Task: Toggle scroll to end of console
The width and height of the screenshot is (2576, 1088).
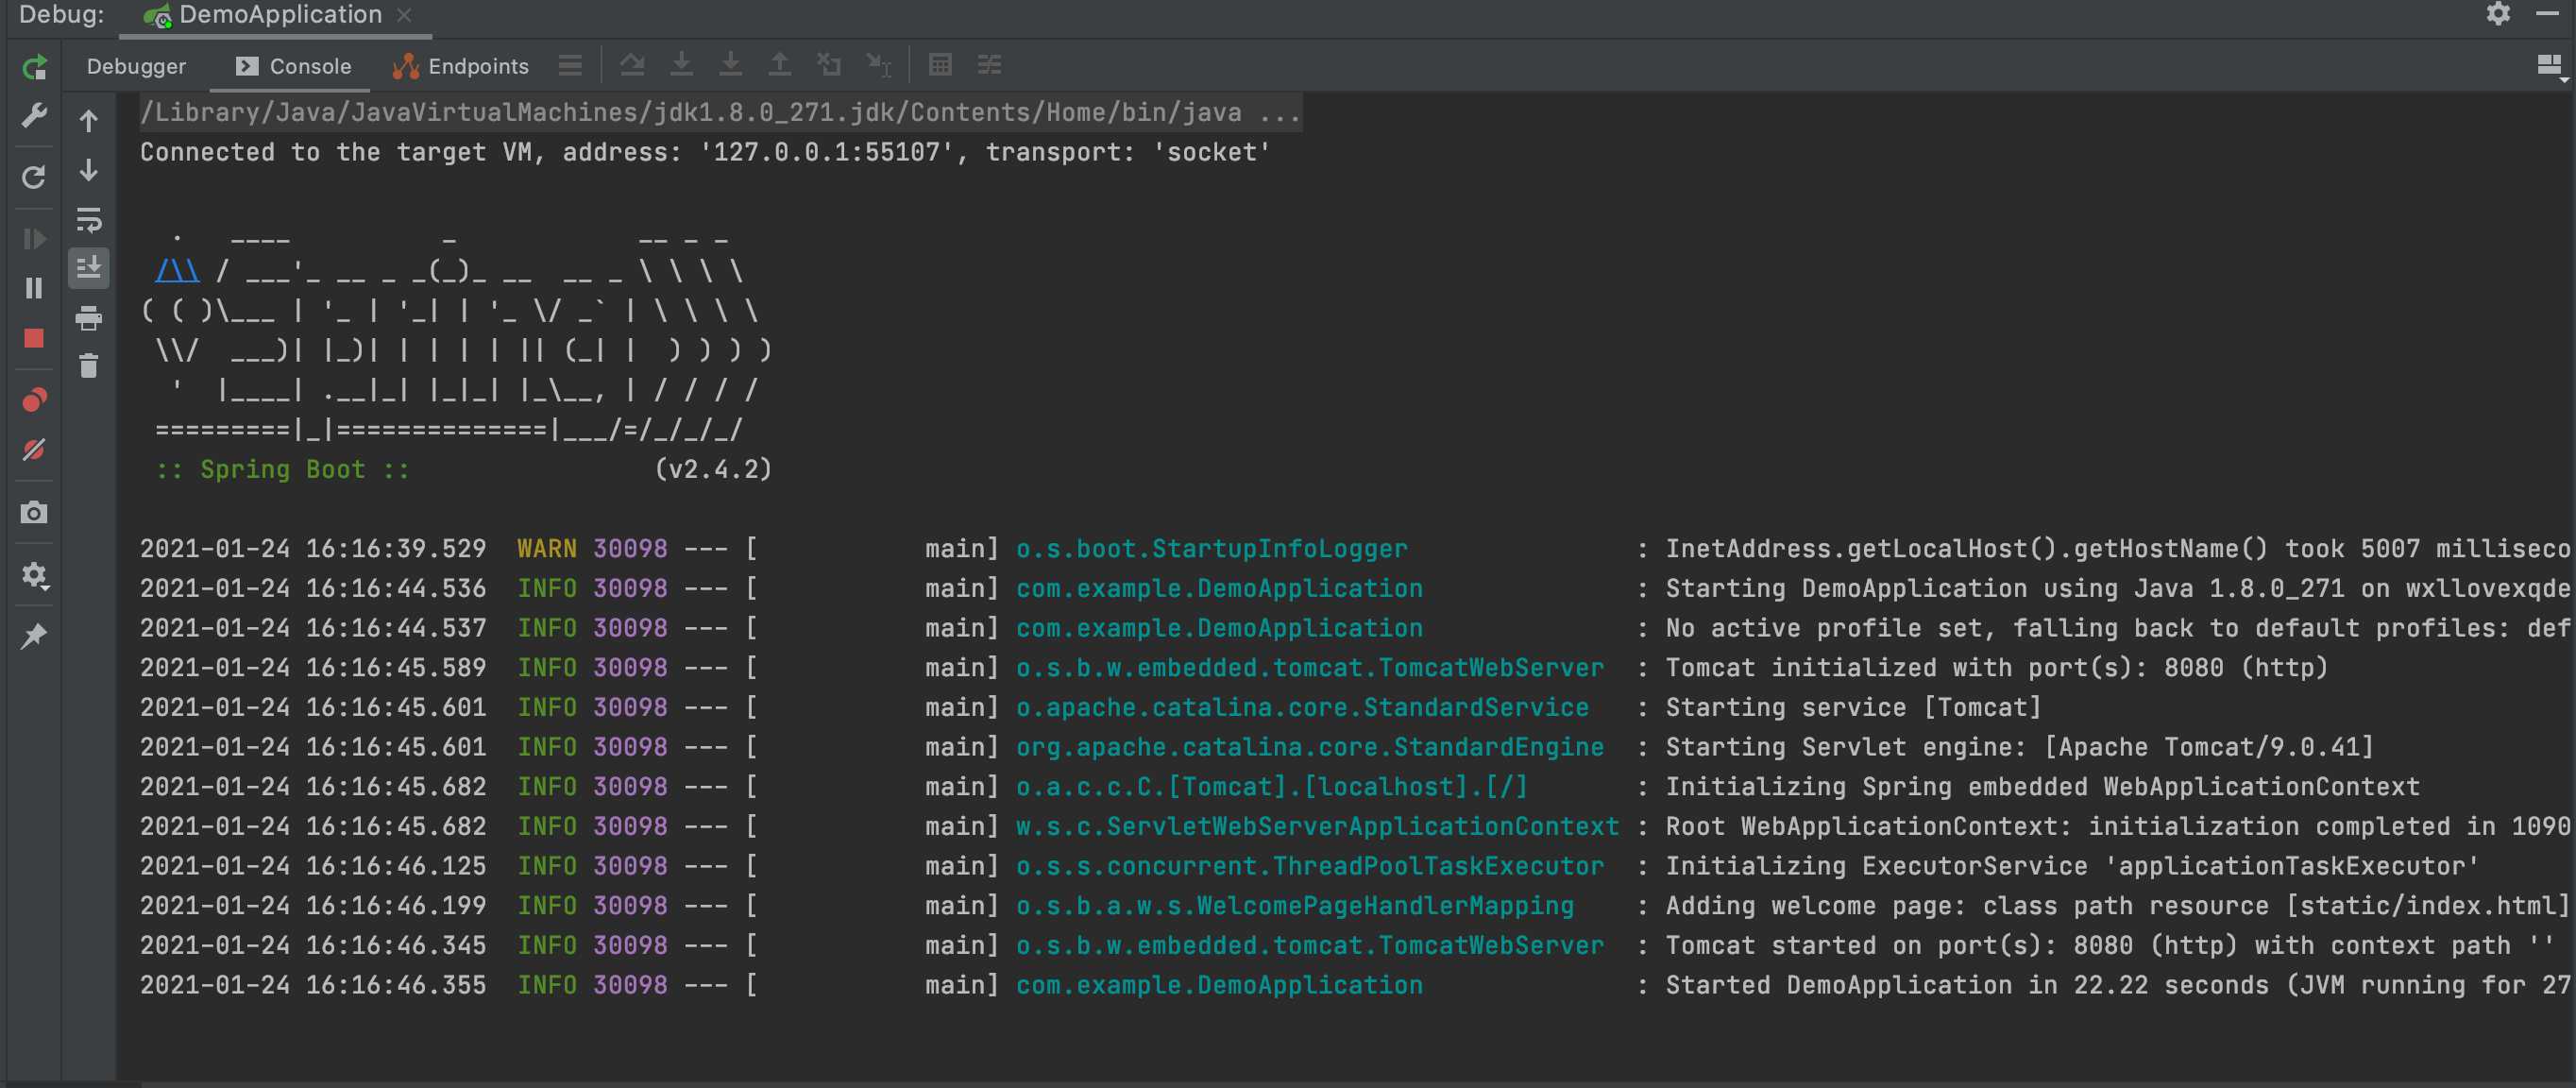Action: 89,268
